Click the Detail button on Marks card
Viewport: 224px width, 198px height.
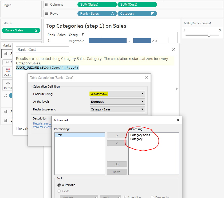8,85
